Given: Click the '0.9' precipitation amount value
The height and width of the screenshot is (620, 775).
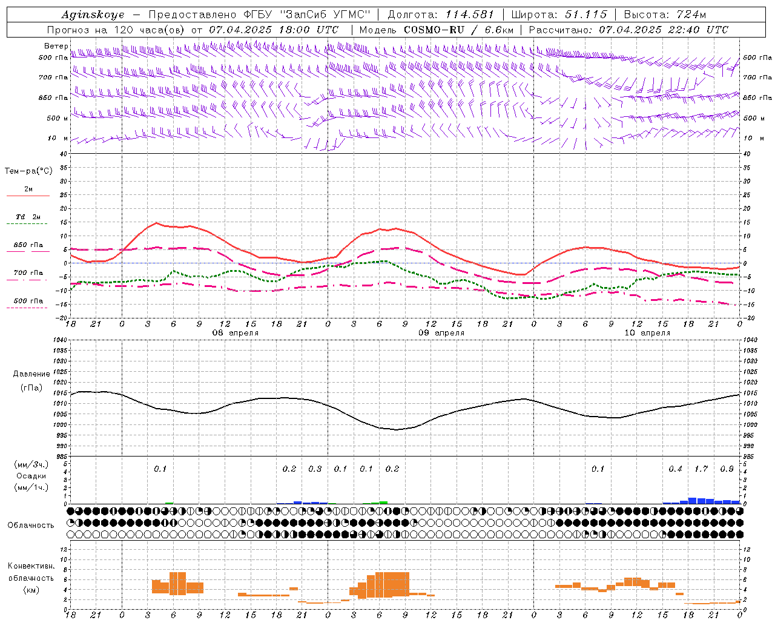Looking at the screenshot, I should [727, 469].
